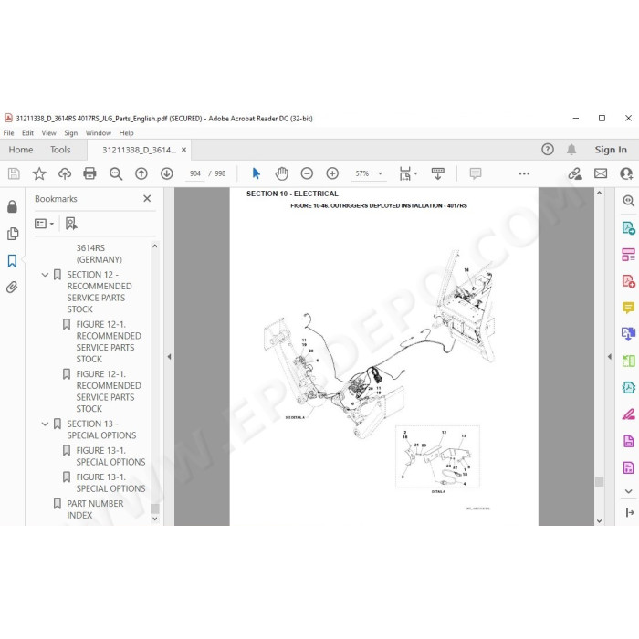Expand the right tools pane arrow

[609, 357]
